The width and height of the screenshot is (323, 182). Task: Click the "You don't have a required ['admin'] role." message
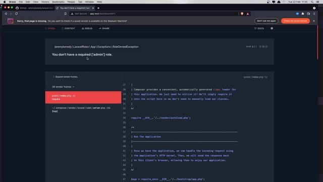click(82, 55)
